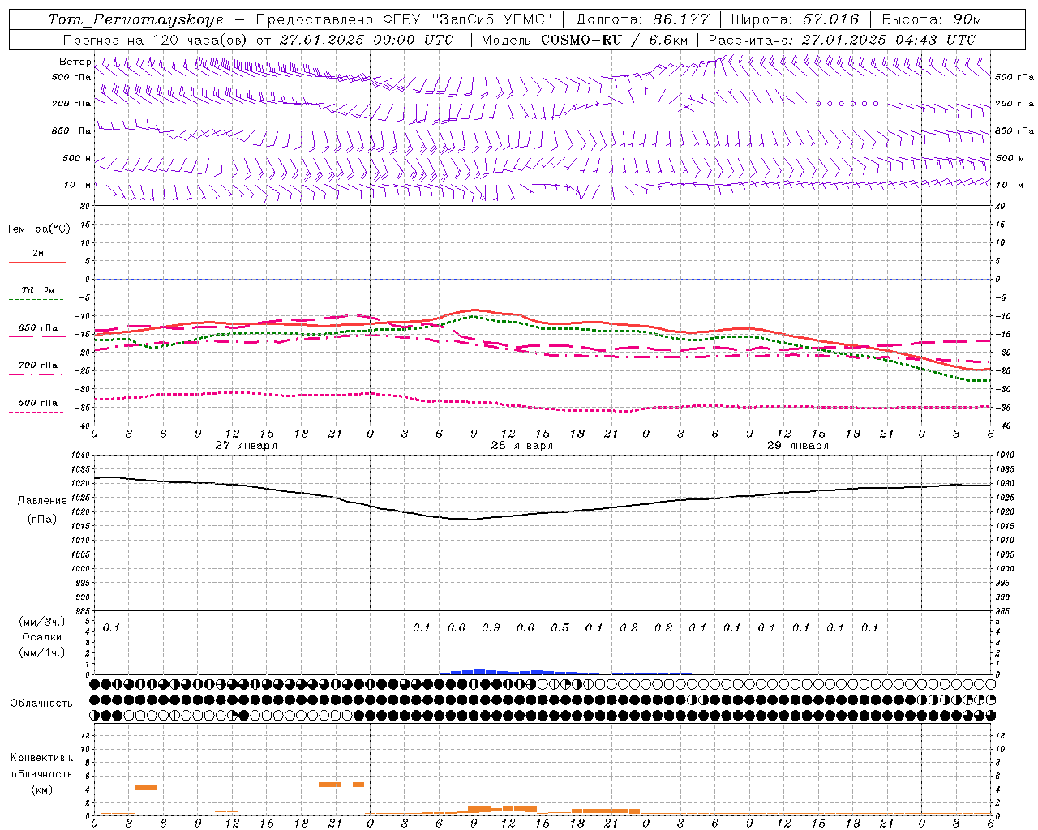Click the row of calm-wind circles at 700 гПа

[x=847, y=104]
